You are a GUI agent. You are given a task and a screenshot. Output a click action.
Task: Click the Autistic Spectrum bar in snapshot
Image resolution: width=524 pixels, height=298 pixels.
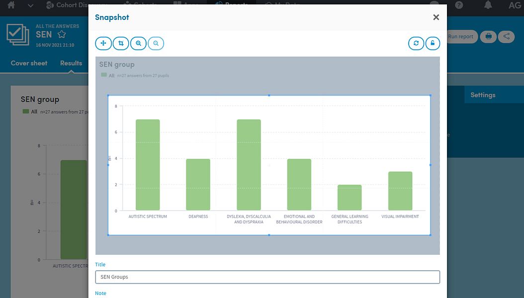click(148, 165)
